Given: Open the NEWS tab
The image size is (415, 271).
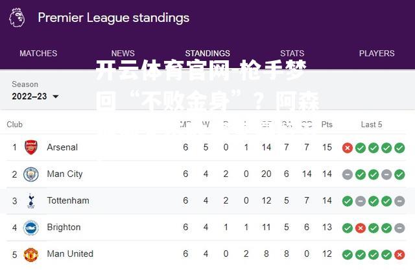Looking at the screenshot, I should pyautogui.click(x=123, y=53).
